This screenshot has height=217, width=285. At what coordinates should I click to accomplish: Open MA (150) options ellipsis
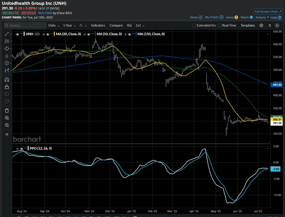134,33
